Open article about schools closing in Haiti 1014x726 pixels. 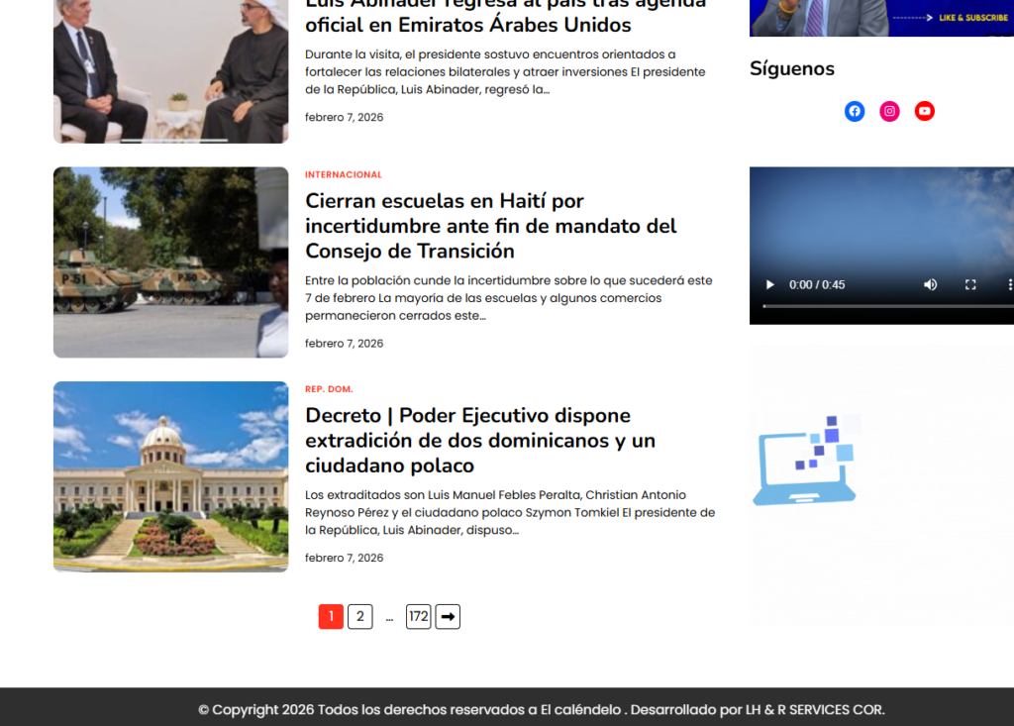[x=490, y=226]
